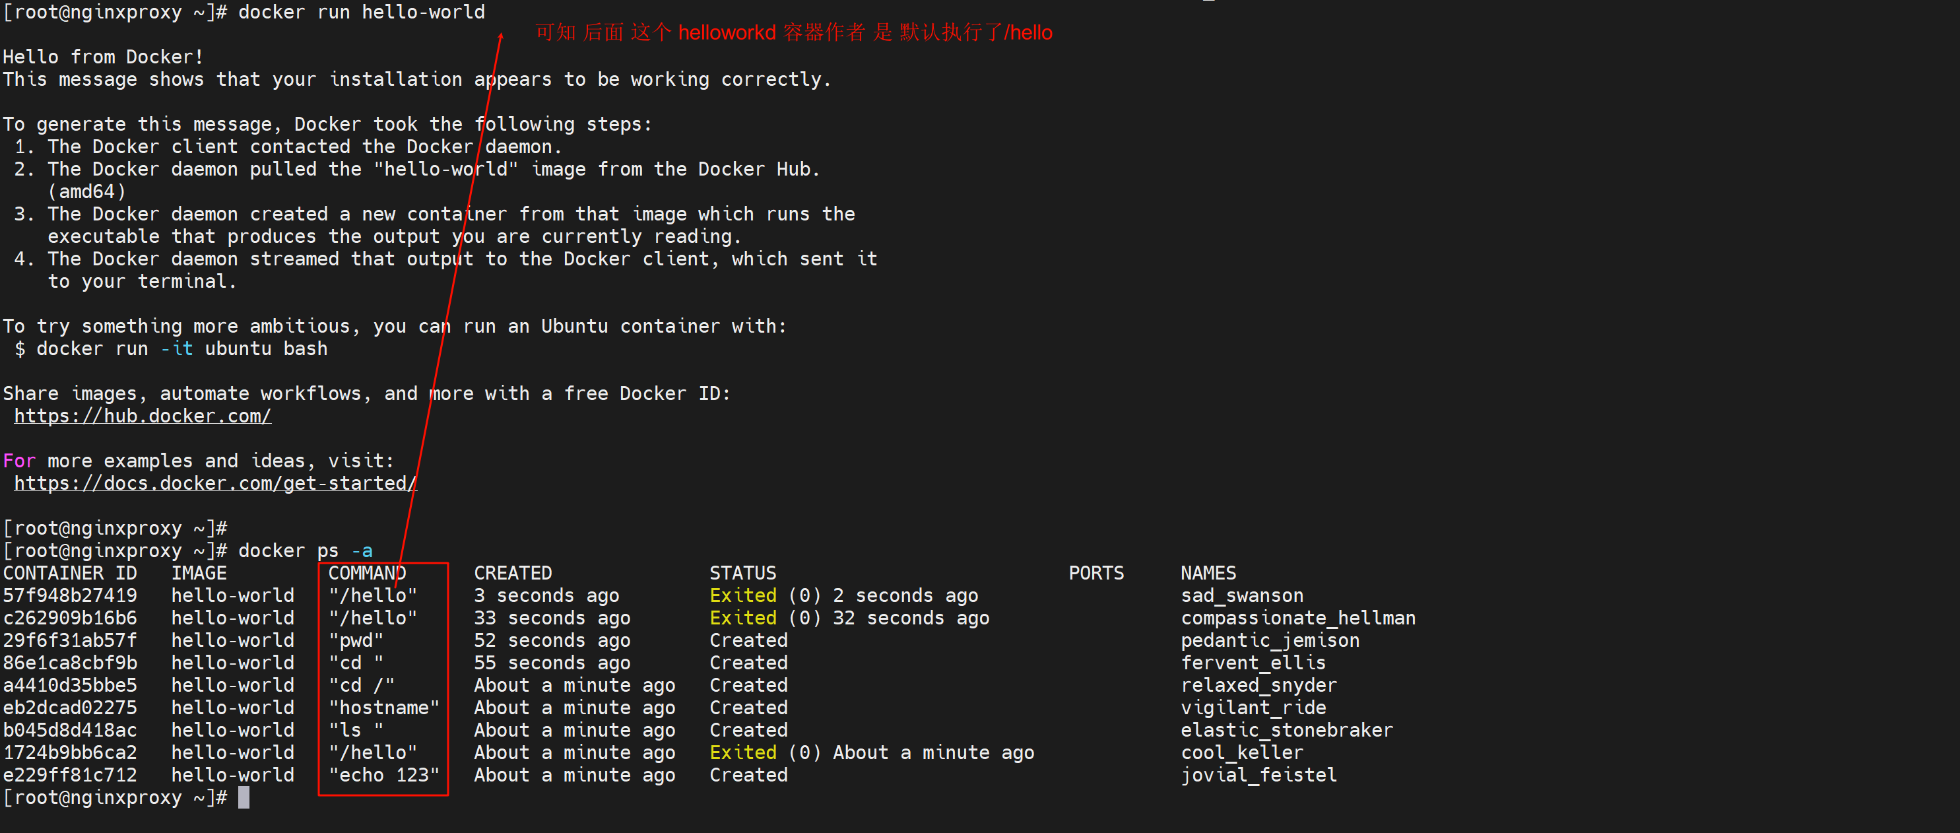Image resolution: width=1960 pixels, height=833 pixels.
Task: Click the container name elastic_stonebraker
Action: click(1287, 730)
